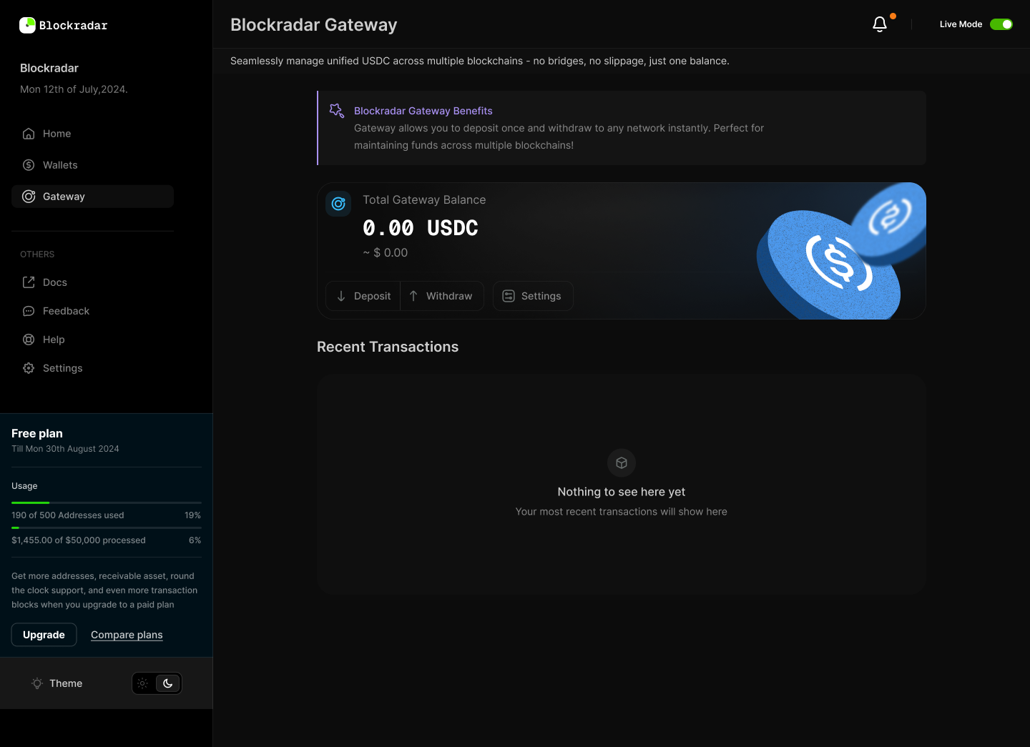The image size is (1030, 747).
Task: Open Gateway Settings button in balance card
Action: tap(533, 296)
